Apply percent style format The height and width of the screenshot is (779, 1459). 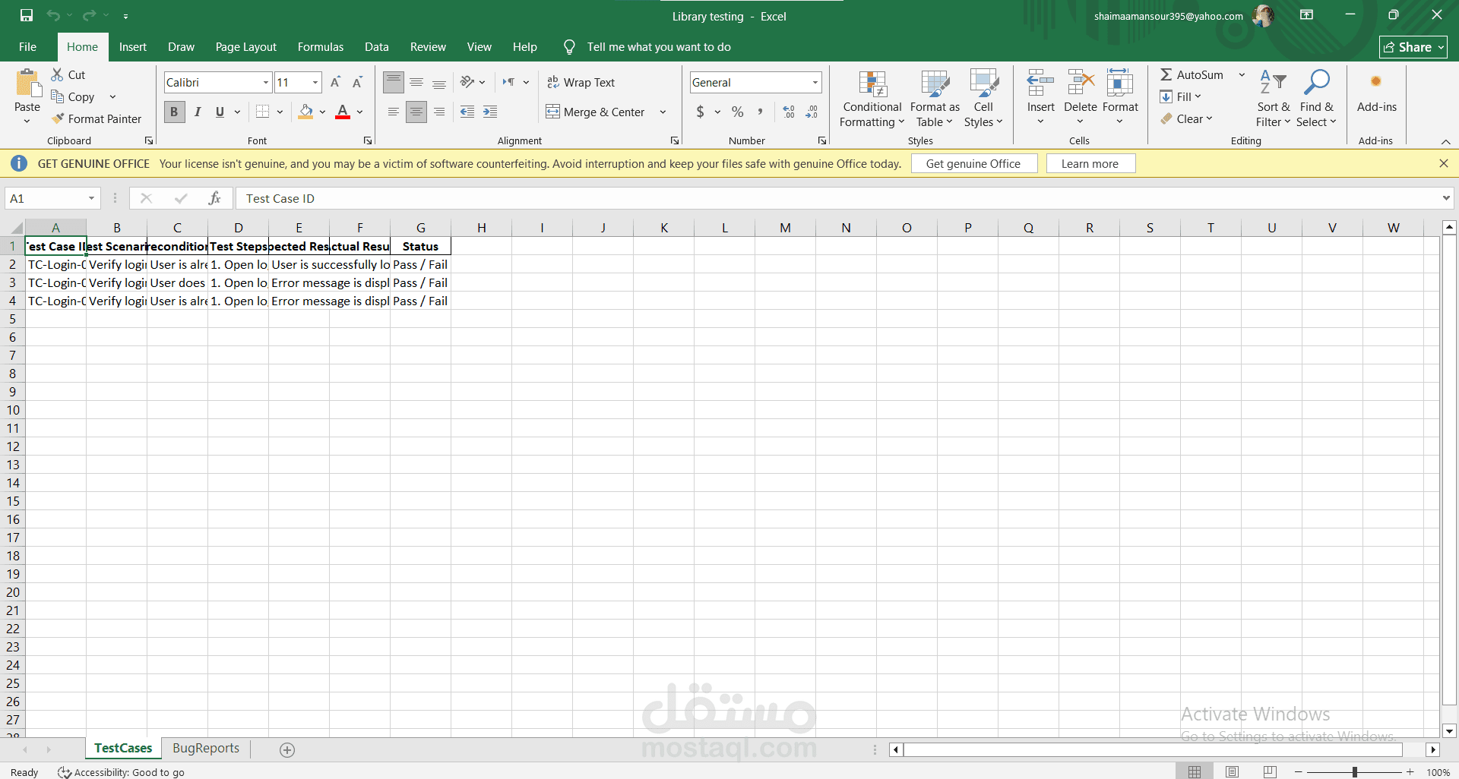tap(737, 112)
